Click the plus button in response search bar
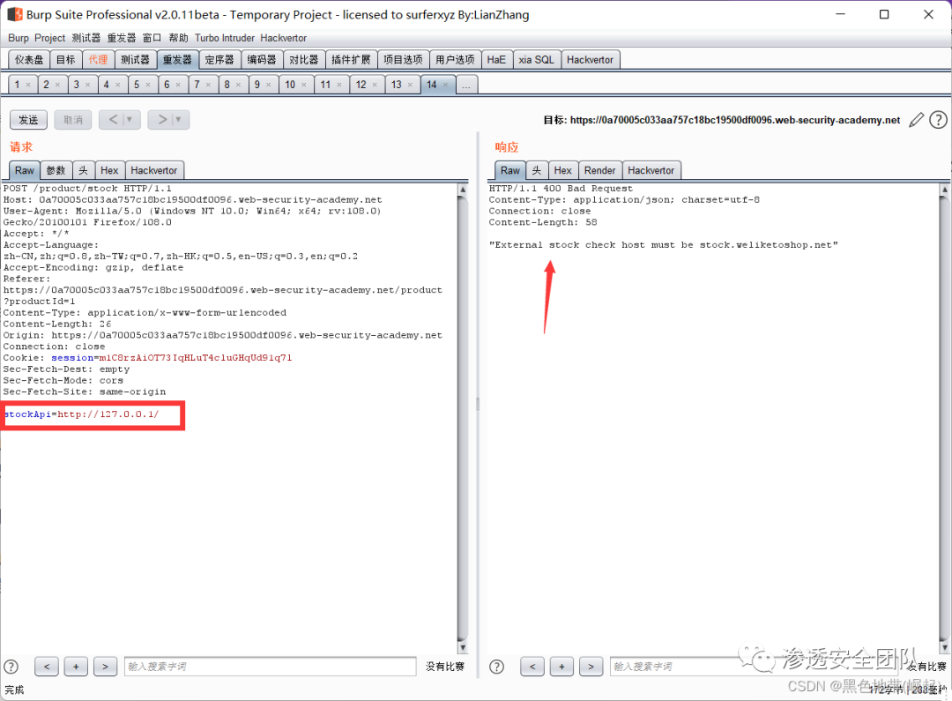Screen dimensions: 952x701 point(562,667)
